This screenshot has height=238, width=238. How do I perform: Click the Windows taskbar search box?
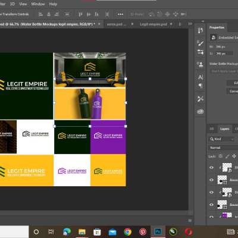14,231
